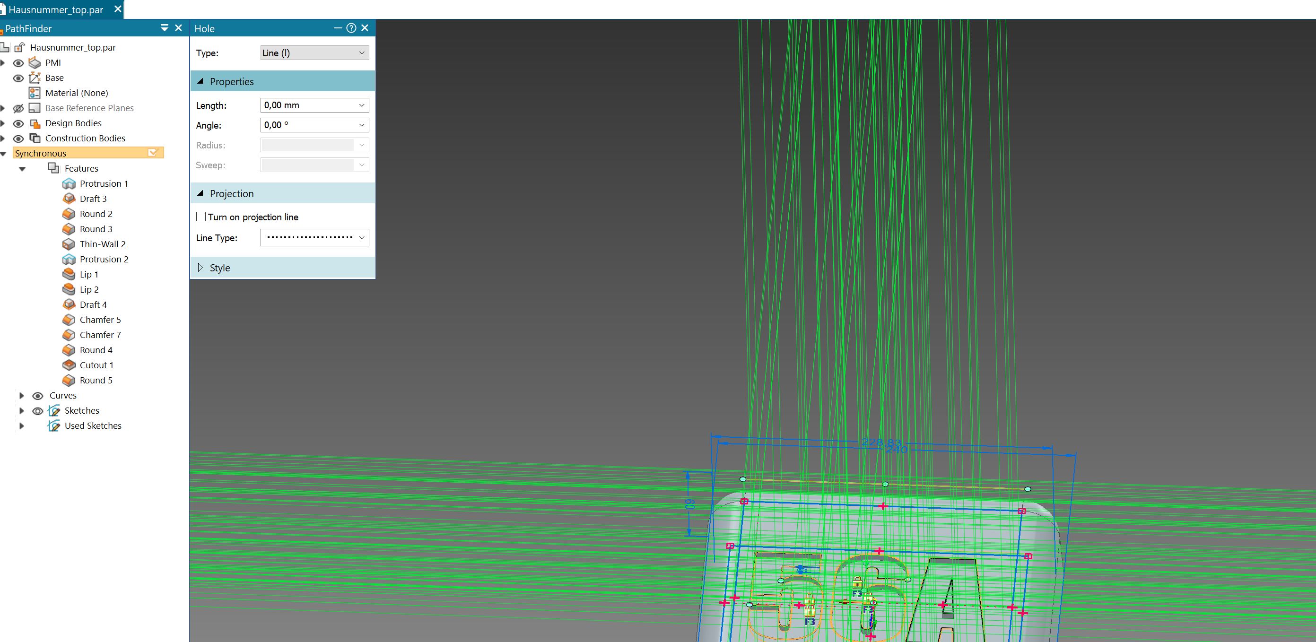The width and height of the screenshot is (1316, 642).
Task: Click the Material (None) icon
Action: 35,93
